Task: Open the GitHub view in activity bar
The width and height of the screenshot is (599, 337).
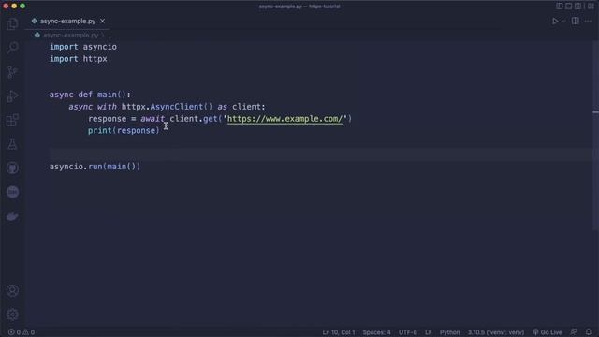Action: pos(12,168)
